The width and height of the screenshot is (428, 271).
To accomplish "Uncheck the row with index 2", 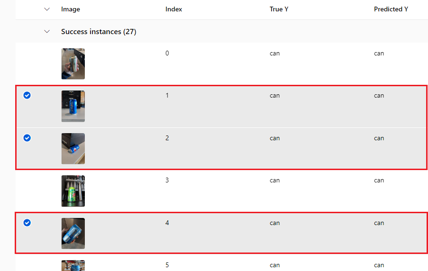I will tap(27, 138).
